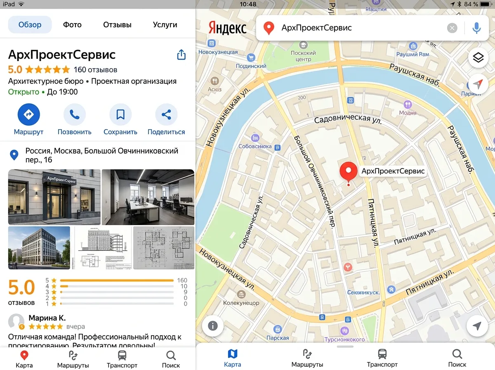Viewport: 495px width, 370px height.
Task: Tap Маршруты in the left panel bottom bar
Action: pyautogui.click(x=73, y=359)
